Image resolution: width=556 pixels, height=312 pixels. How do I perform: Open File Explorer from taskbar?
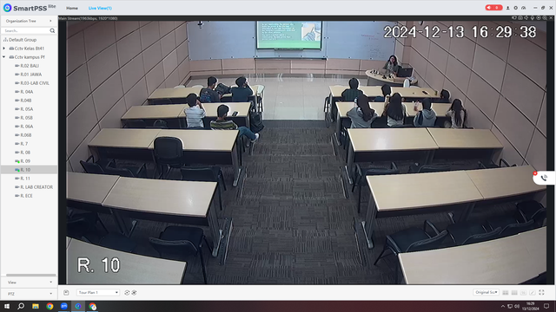point(36,306)
